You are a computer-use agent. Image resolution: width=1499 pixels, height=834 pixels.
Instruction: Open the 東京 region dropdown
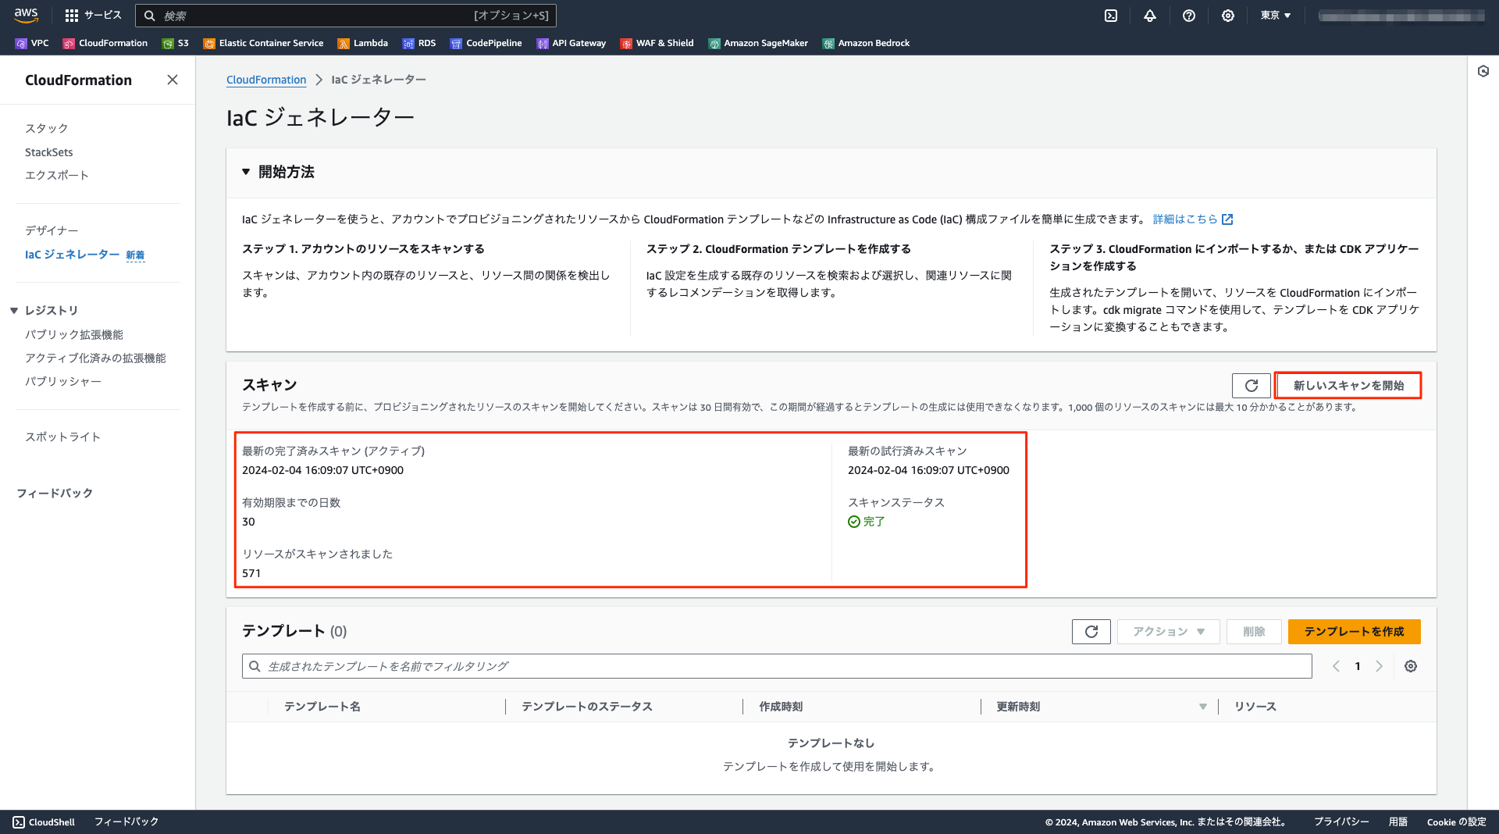click(1276, 16)
